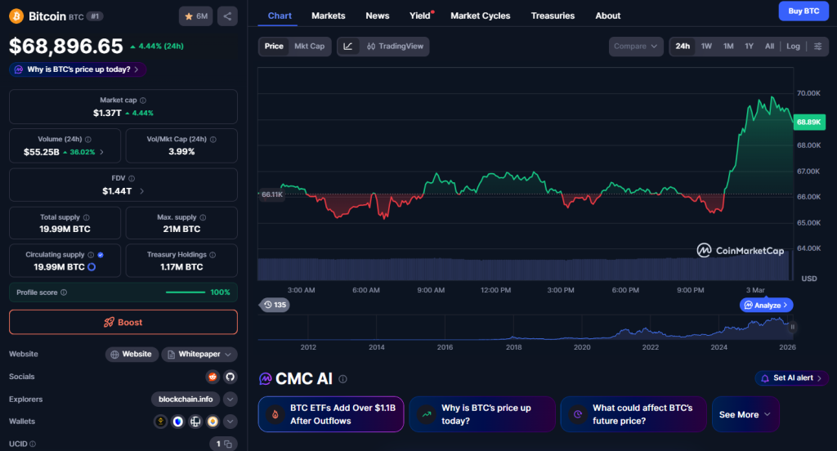
Task: Switch chart to Mkt Cap view
Action: [x=309, y=47]
